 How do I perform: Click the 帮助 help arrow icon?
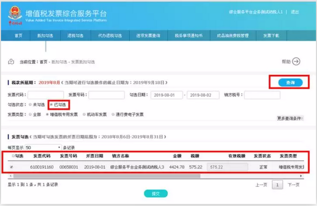pos(296,61)
